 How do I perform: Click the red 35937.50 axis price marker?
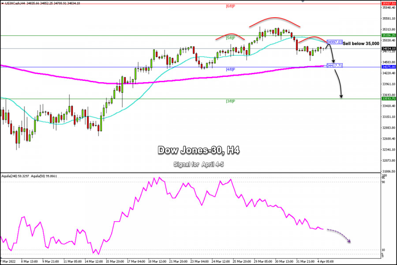[389, 4]
